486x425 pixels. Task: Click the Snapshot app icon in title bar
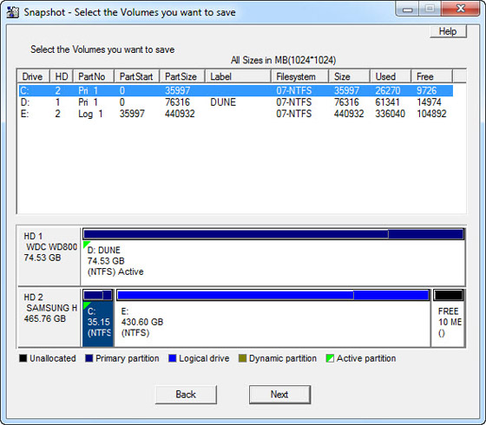coord(13,12)
